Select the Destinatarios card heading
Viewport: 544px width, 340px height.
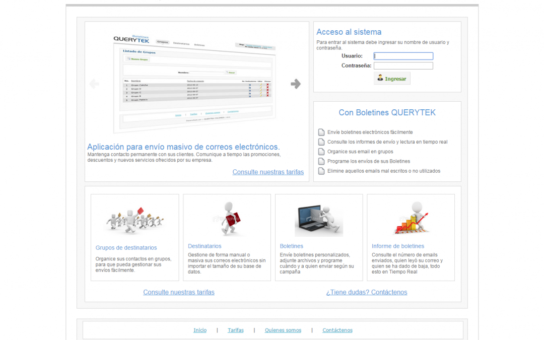205,246
